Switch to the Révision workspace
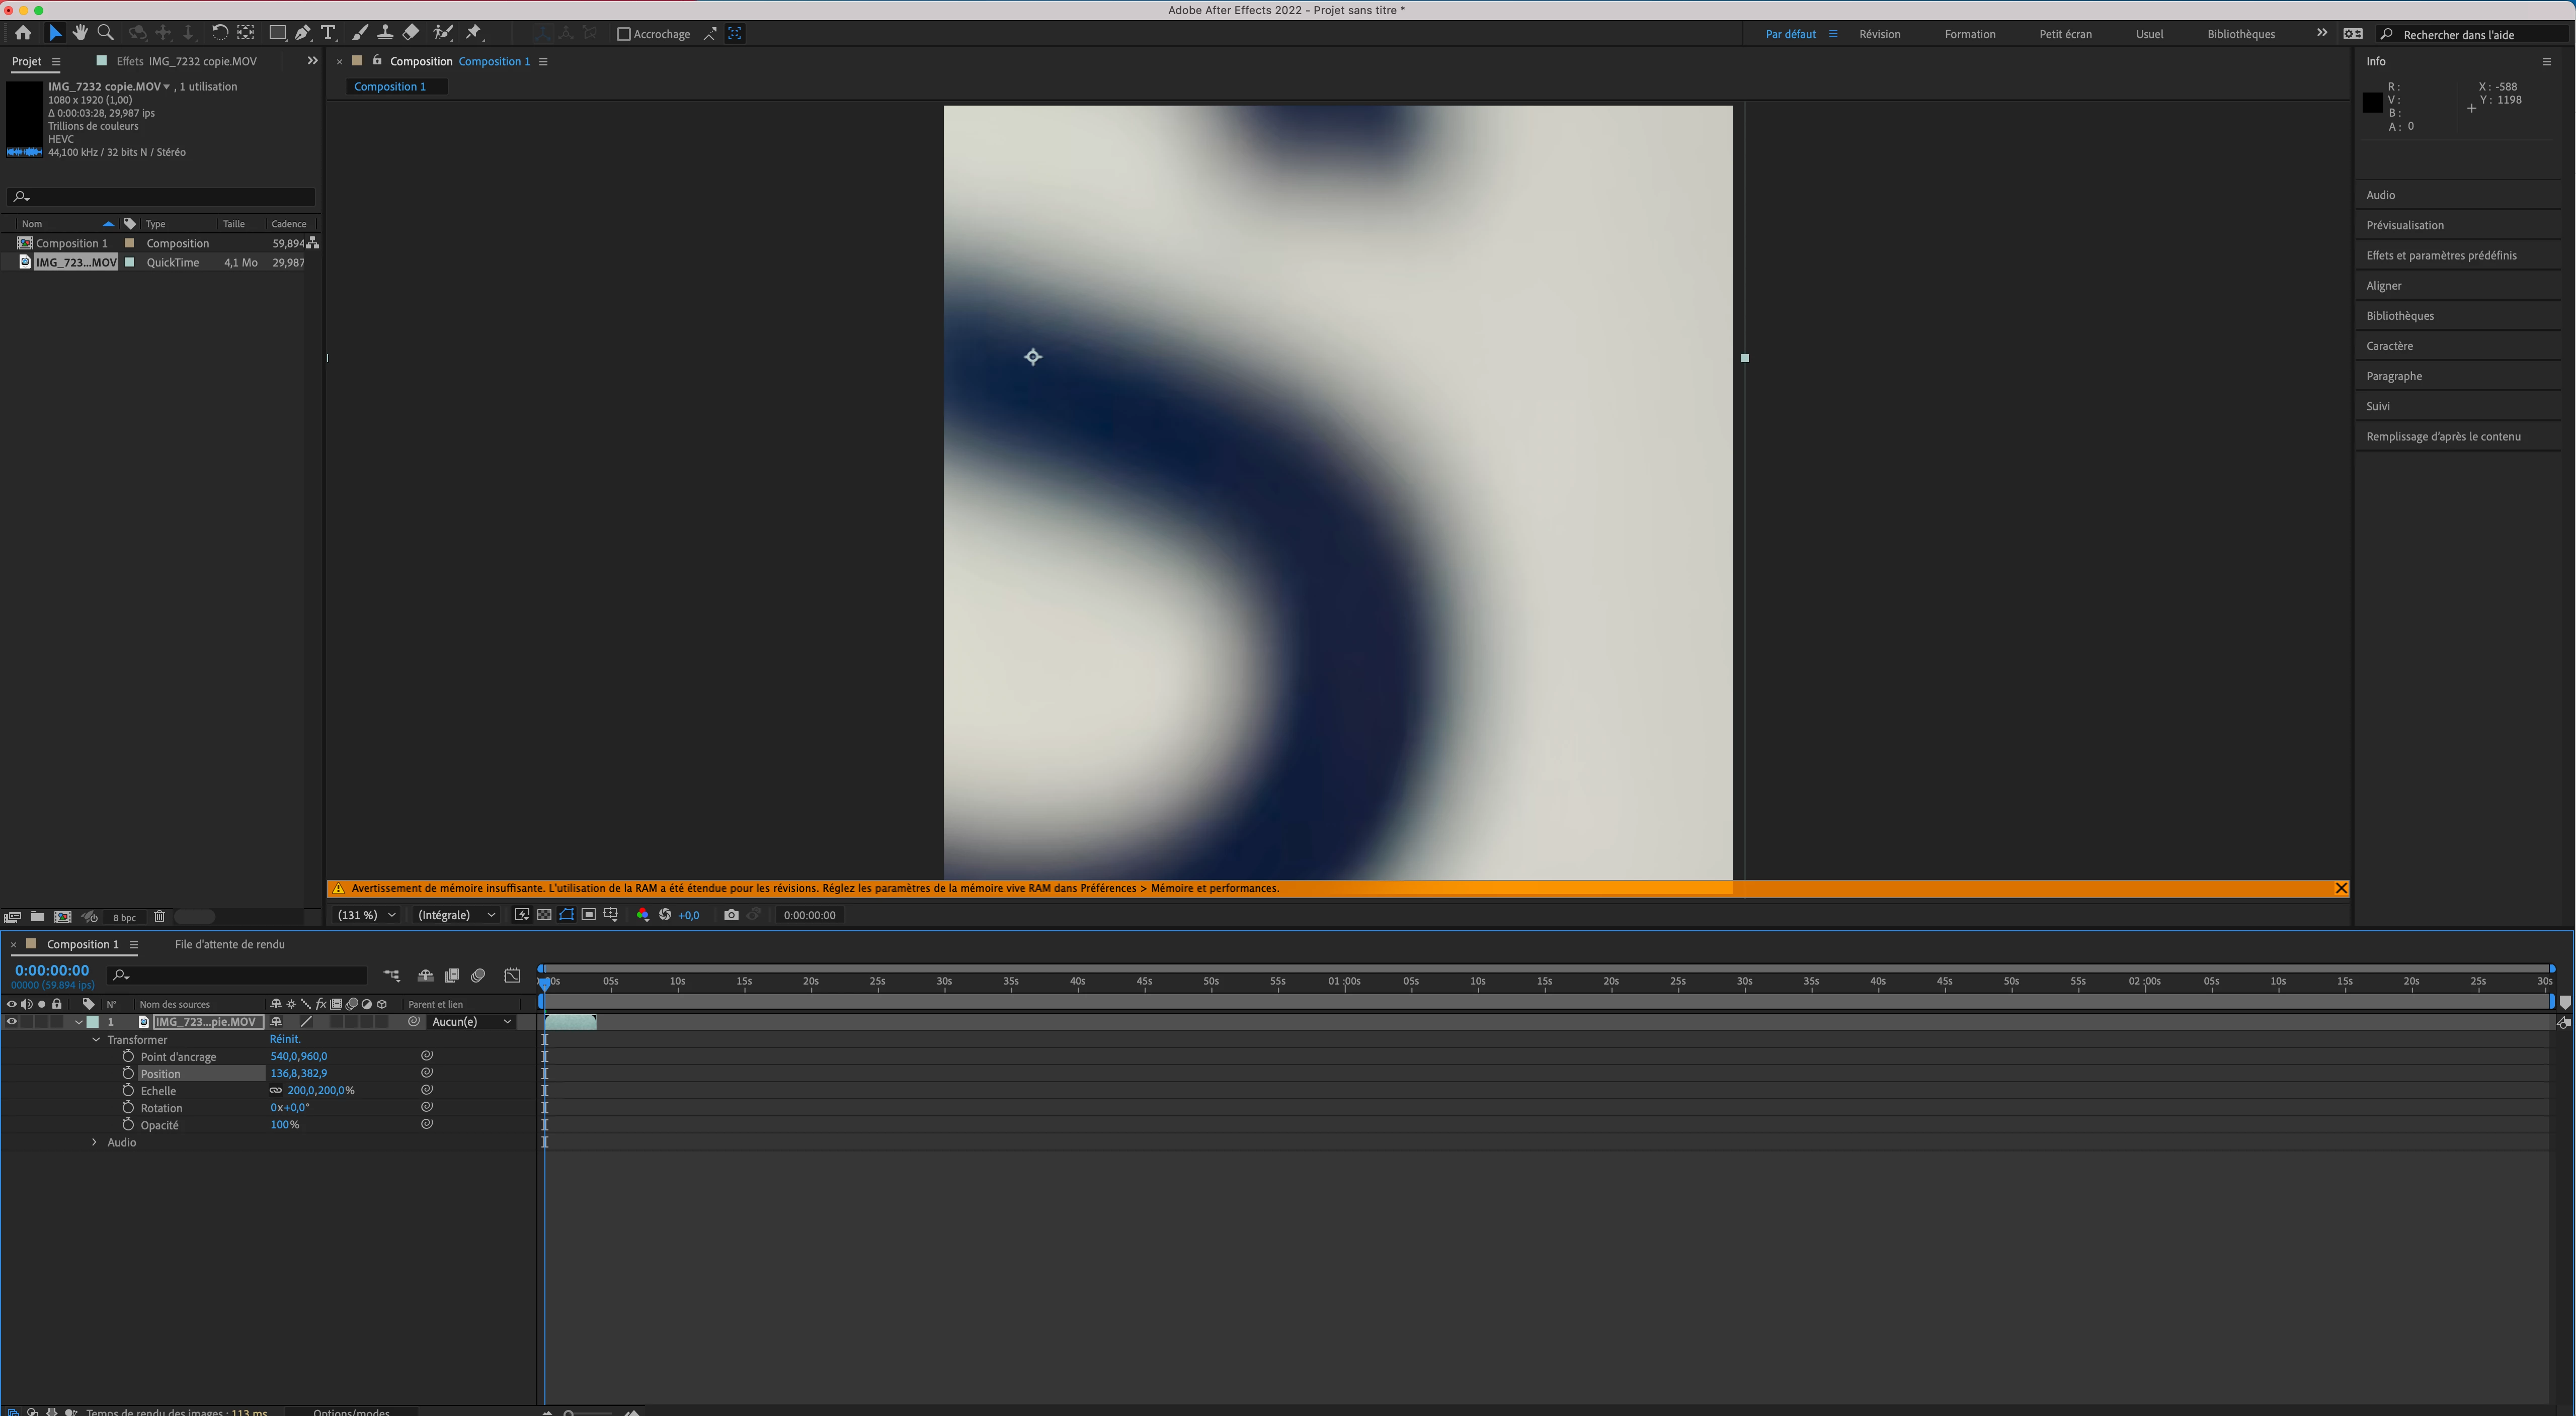2576x1416 pixels. (1879, 34)
